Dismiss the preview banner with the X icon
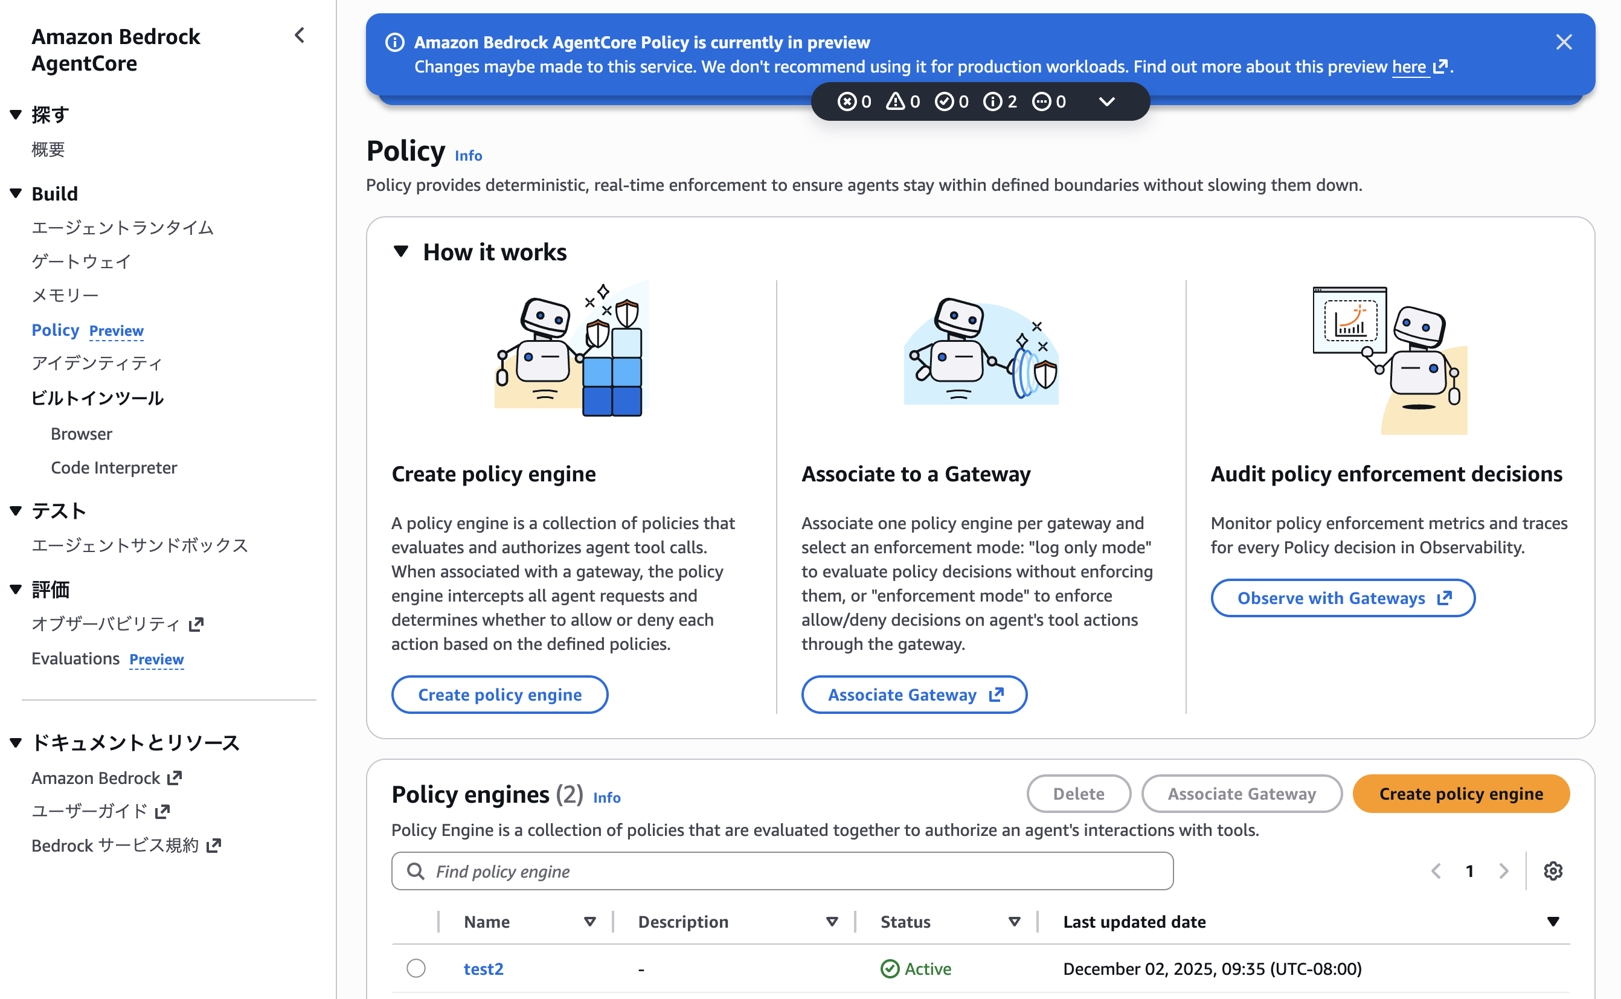The image size is (1621, 999). 1563,42
